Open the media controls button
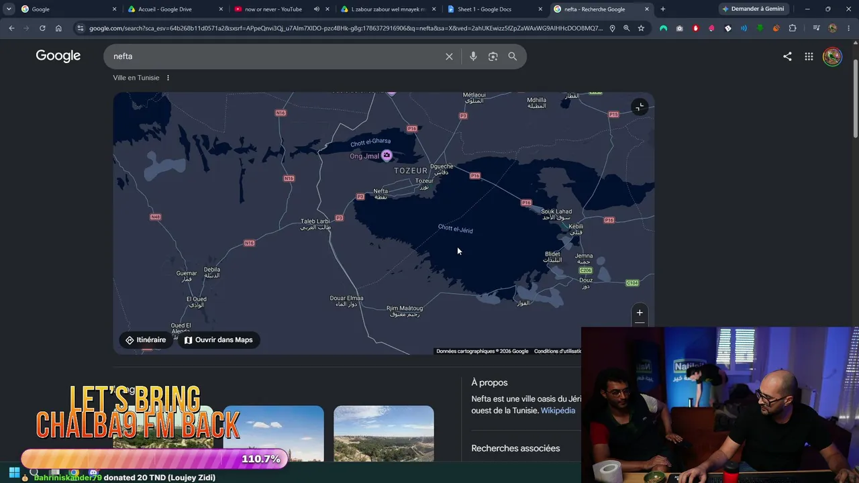859x483 pixels. 816,28
